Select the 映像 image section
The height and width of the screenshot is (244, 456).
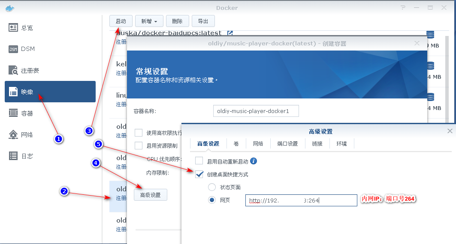coord(50,92)
